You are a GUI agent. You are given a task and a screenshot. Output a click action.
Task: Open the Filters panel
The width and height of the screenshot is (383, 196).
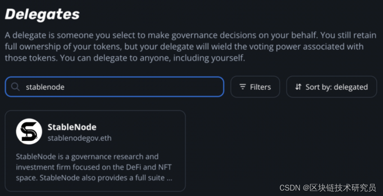pos(255,87)
